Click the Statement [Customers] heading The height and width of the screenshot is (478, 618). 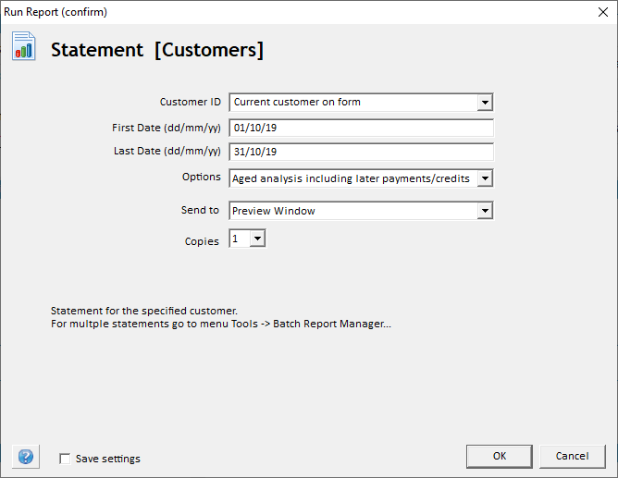click(157, 50)
